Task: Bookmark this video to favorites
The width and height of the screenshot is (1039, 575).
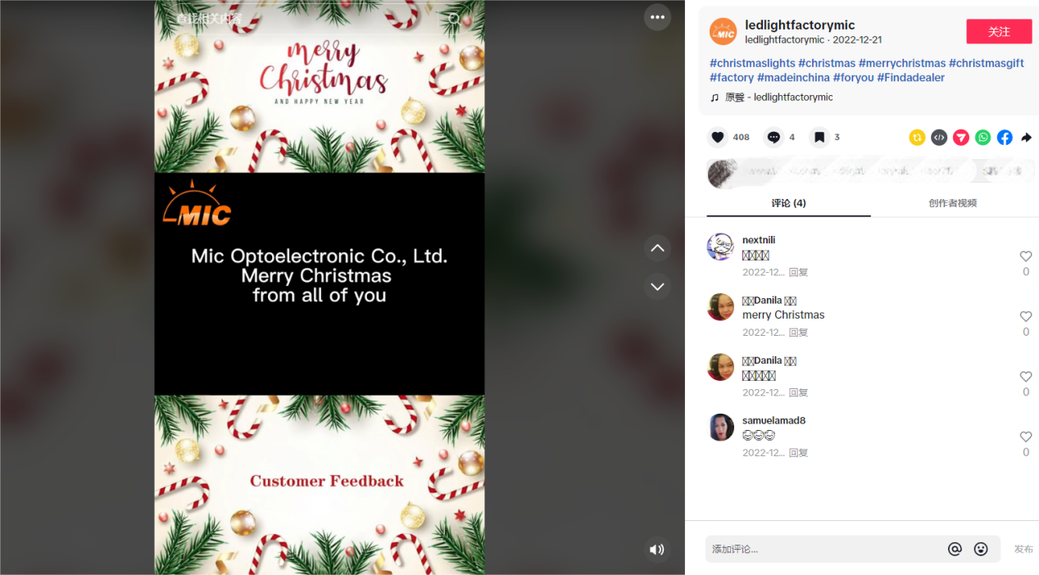Action: (819, 138)
